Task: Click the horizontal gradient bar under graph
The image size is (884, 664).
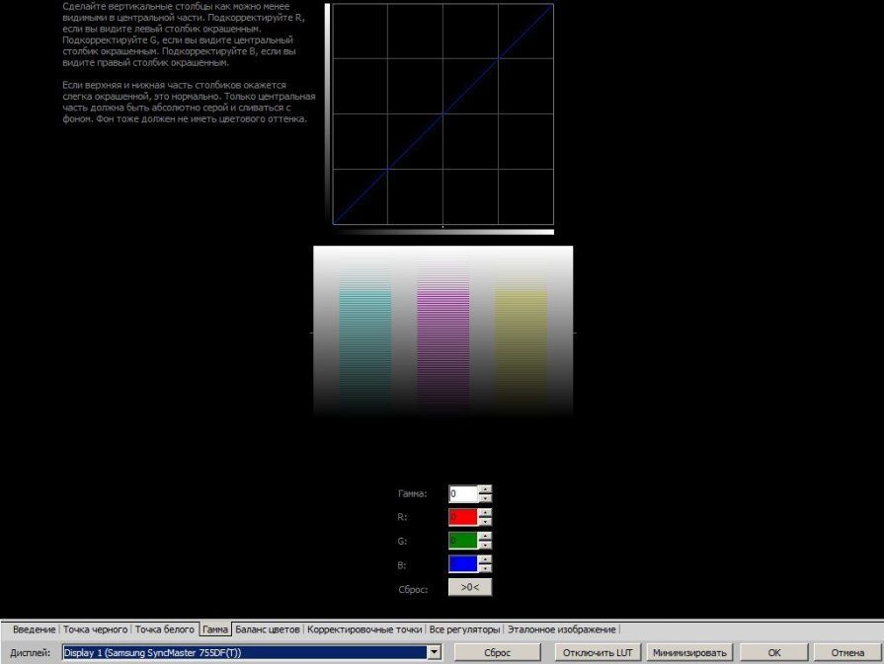Action: point(443,232)
